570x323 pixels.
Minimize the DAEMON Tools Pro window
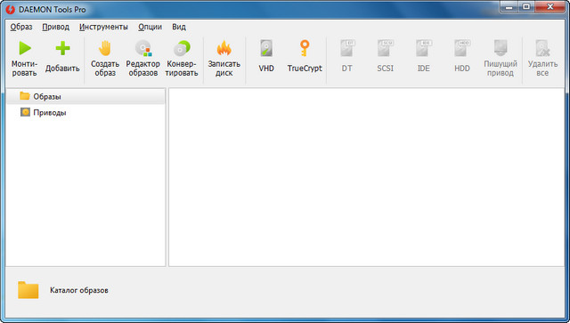click(x=509, y=6)
